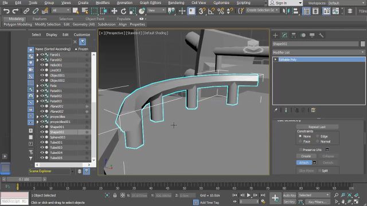Click the Repeat Last button

pyautogui.click(x=317, y=127)
